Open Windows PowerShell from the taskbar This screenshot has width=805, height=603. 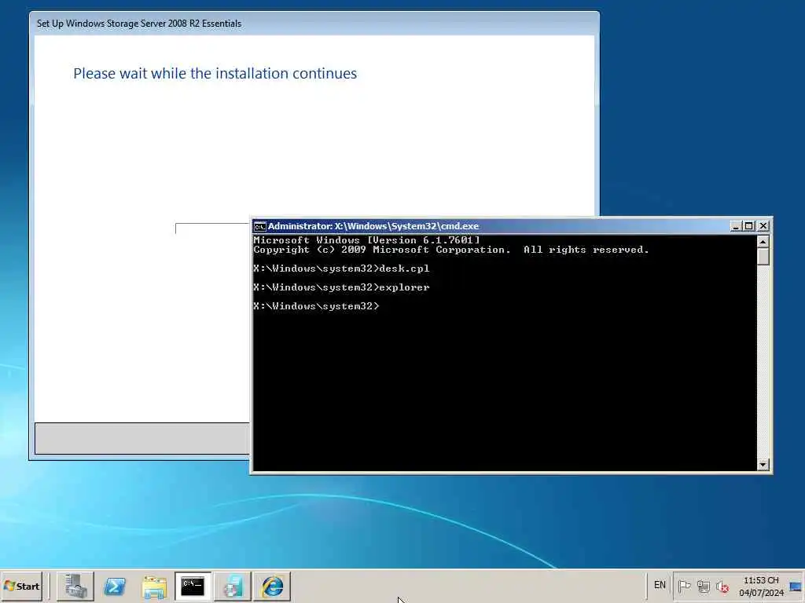[x=115, y=586]
